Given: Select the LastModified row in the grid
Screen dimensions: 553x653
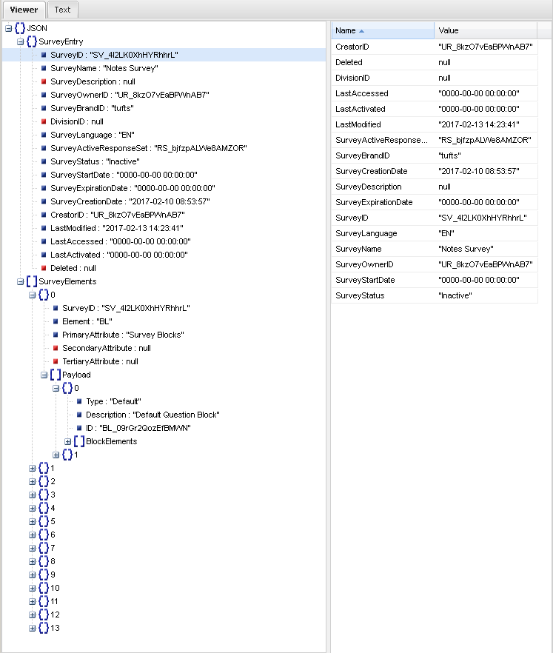Looking at the screenshot, I should (434, 124).
